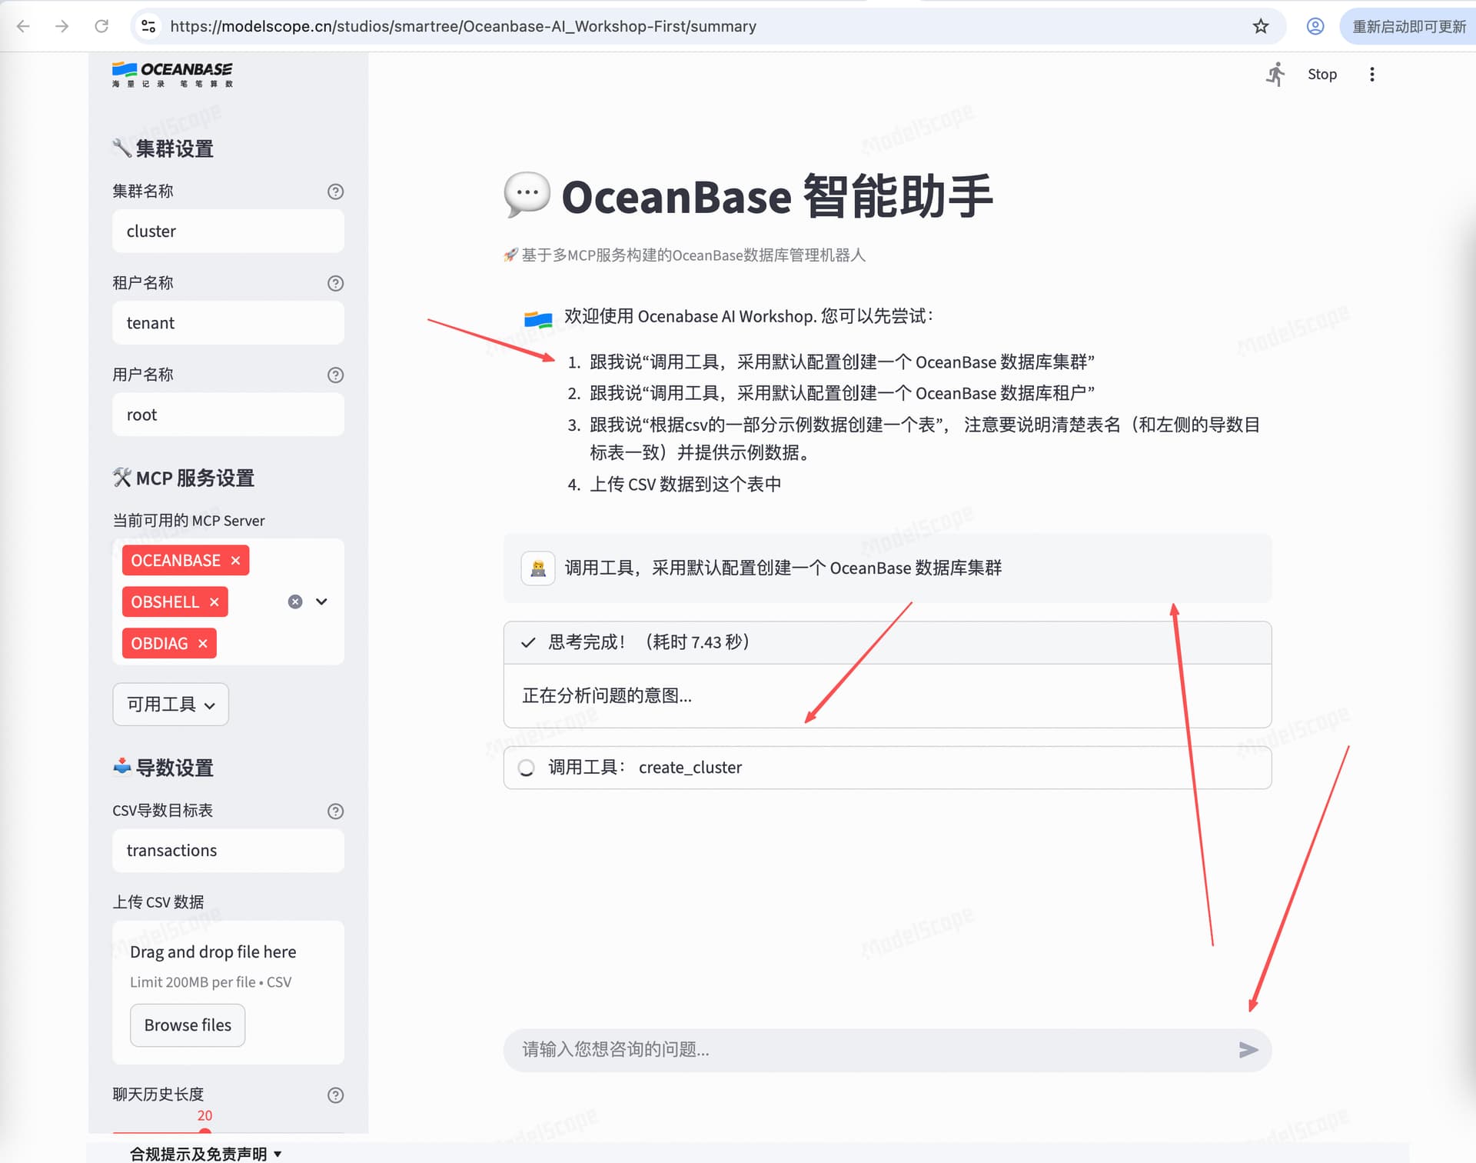Click the 正在分析问题的意图 text
The width and height of the screenshot is (1476, 1163).
(607, 696)
